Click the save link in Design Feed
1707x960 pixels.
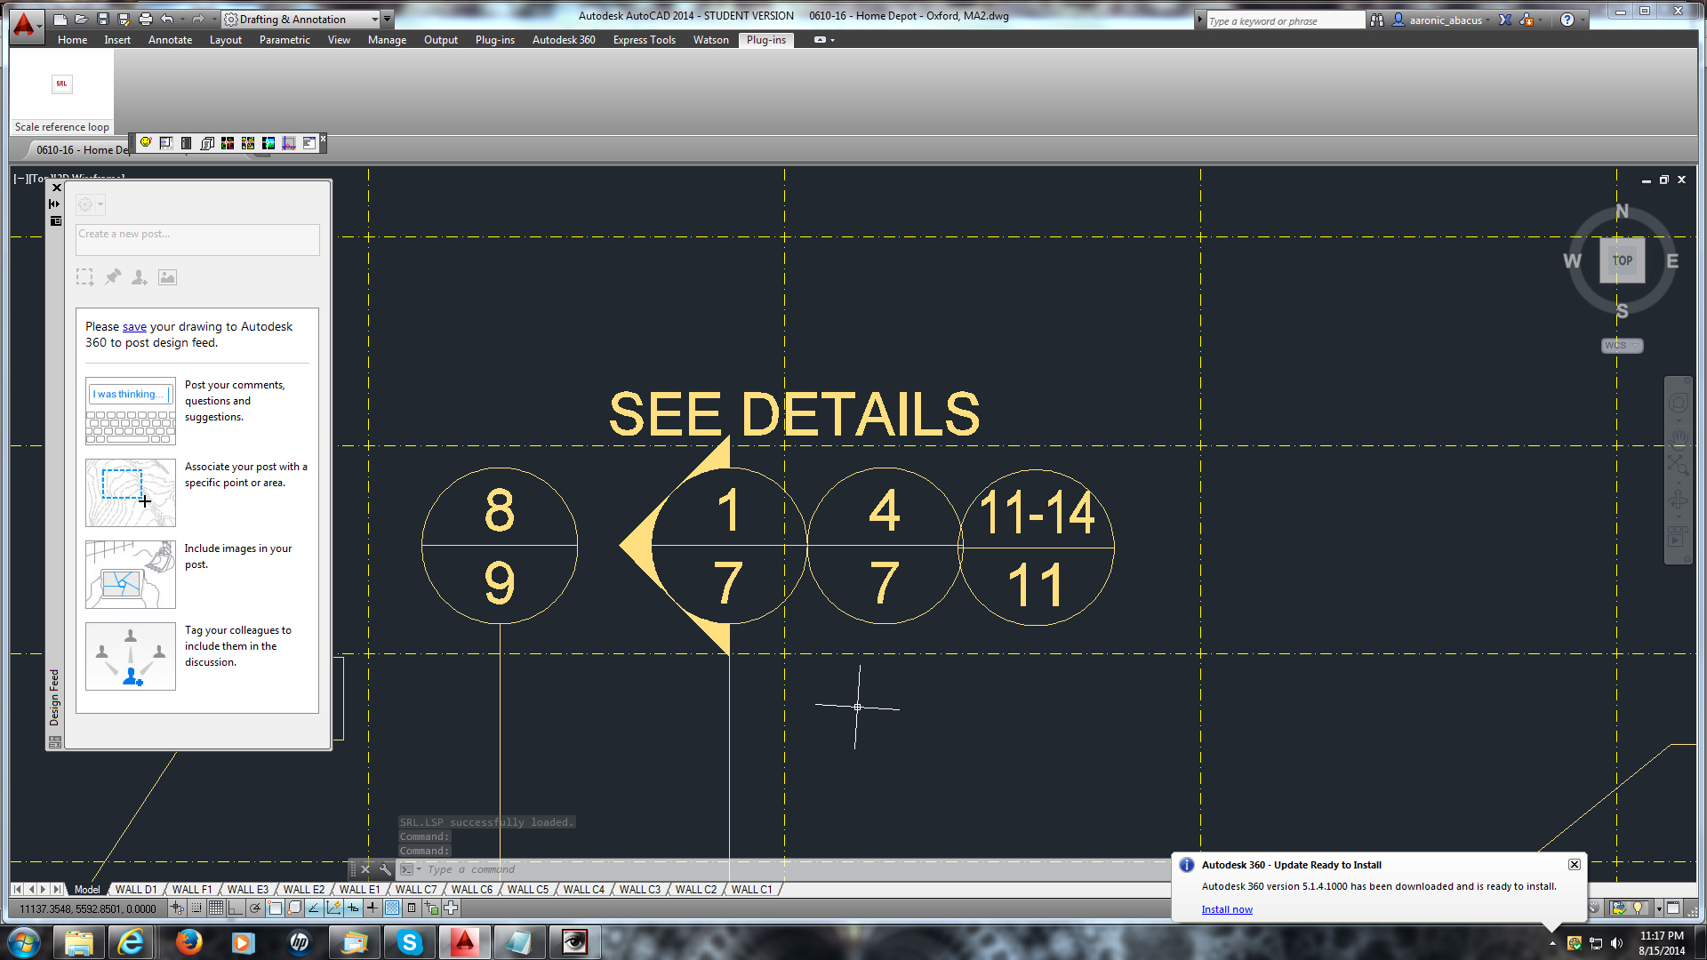(134, 327)
